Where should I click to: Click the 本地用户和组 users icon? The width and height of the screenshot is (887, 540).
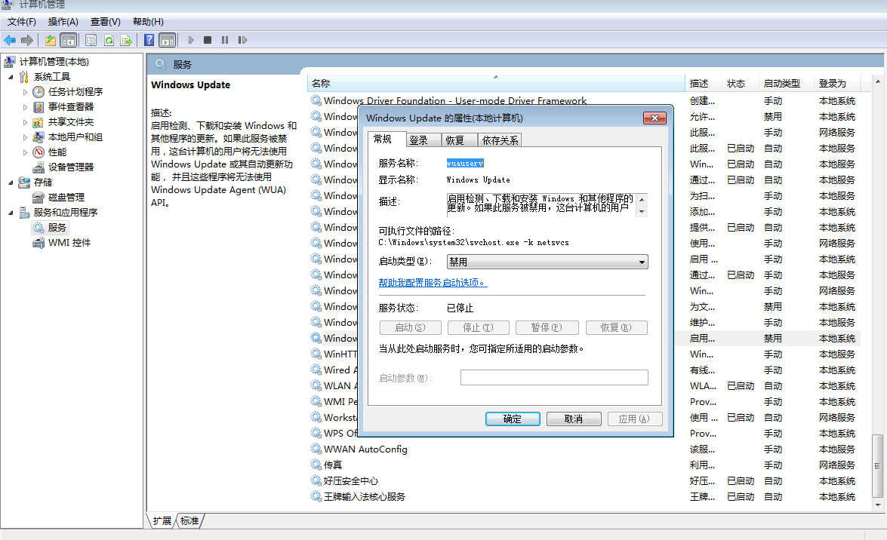pos(38,137)
